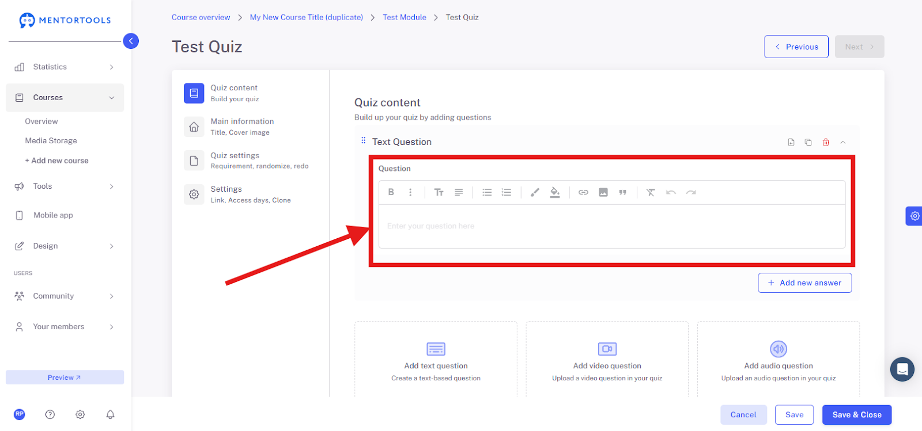Go to Course overview breadcrumb

[x=201, y=17]
